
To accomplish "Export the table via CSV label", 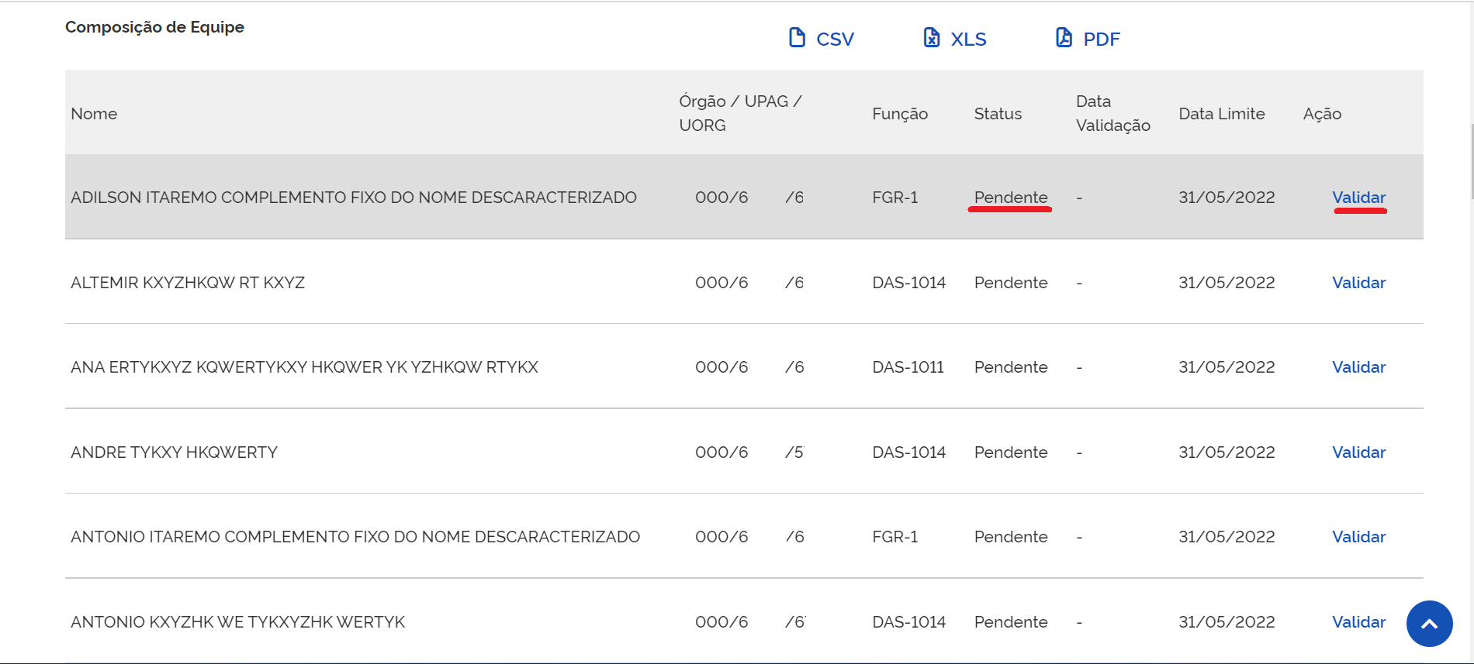I will (835, 40).
